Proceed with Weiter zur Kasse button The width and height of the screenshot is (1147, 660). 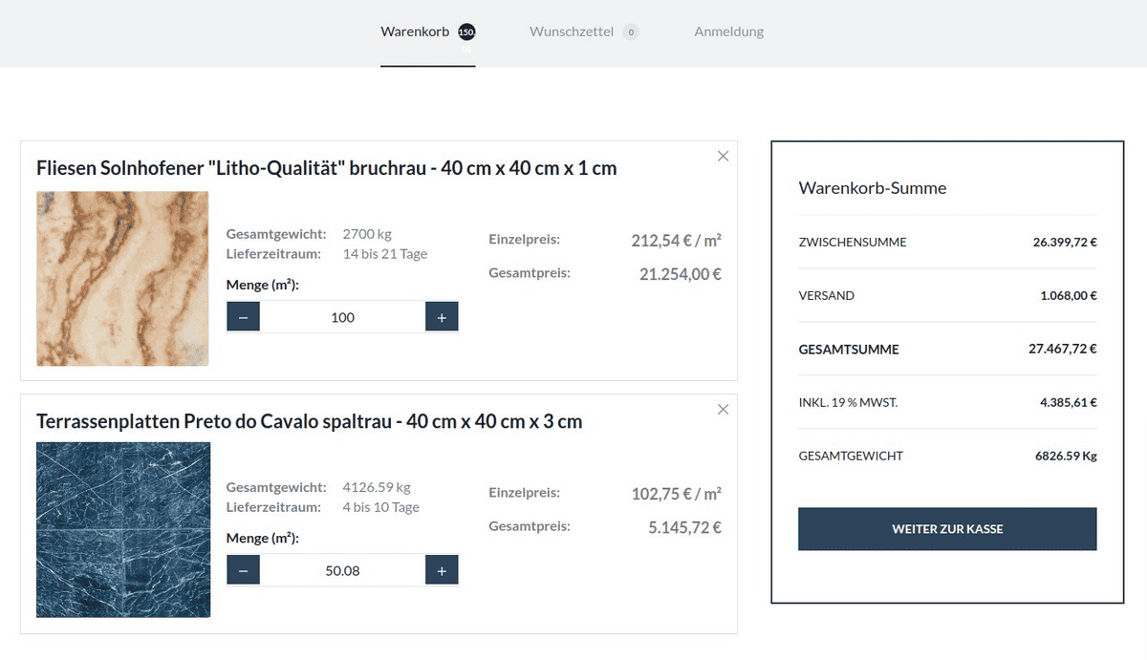pyautogui.click(x=947, y=529)
